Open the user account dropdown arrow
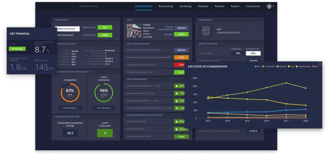The image size is (329, 155). click(273, 6)
